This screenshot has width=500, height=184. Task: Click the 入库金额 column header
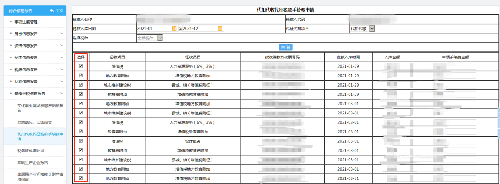[392, 57]
